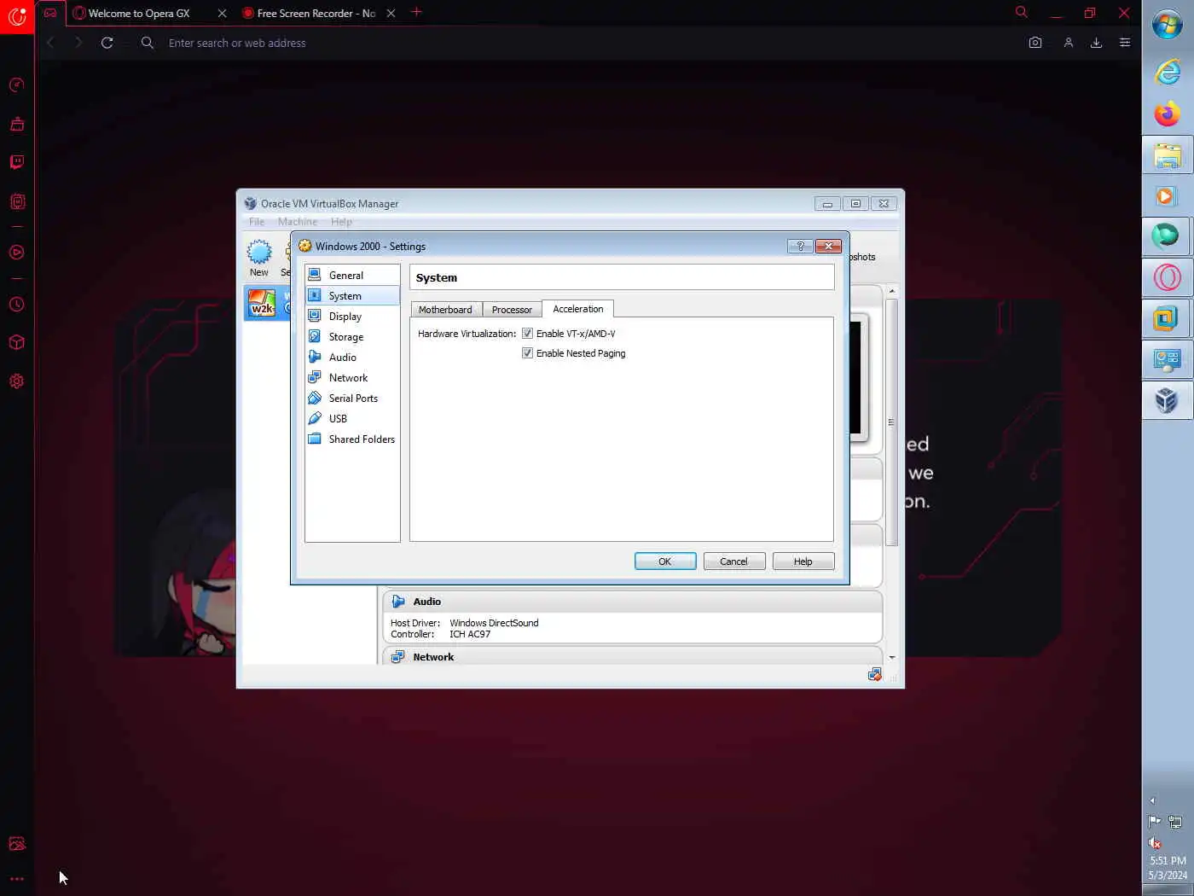Open Opera downloads icon
The image size is (1194, 896).
click(1097, 43)
